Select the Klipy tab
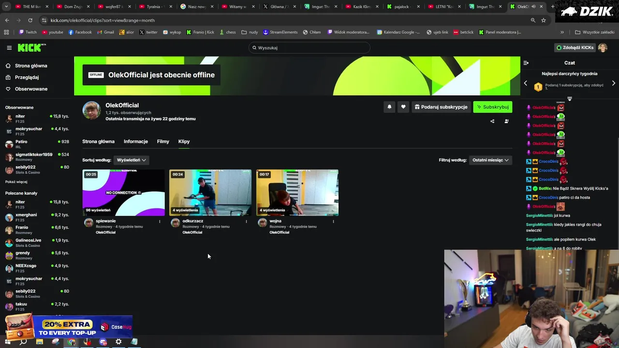Viewport: 619px width, 348px height. pyautogui.click(x=184, y=142)
